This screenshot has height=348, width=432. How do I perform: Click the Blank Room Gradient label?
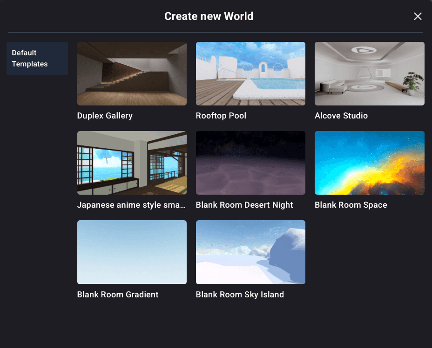pyautogui.click(x=118, y=295)
